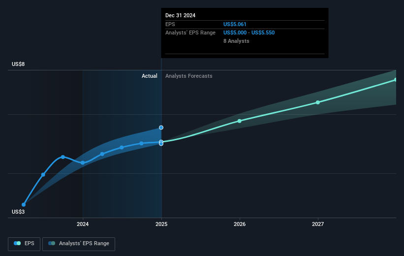Click the upper analyst range point at 2025
The image size is (404, 256).
[x=161, y=128]
